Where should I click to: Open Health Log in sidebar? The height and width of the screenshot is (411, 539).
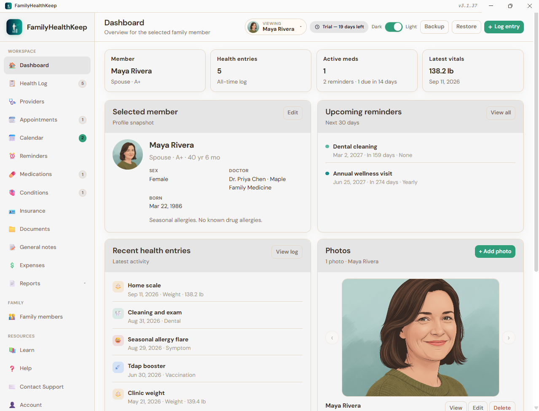pos(47,84)
